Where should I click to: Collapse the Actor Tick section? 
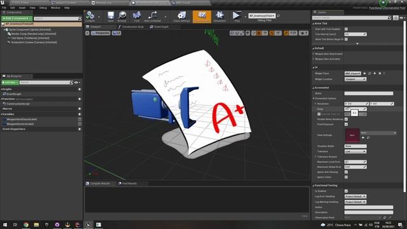(314, 24)
